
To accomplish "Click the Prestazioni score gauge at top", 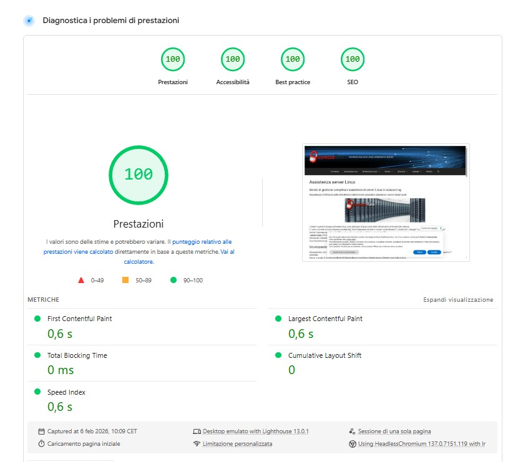I will click(173, 60).
